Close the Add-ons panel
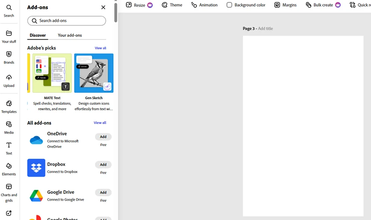This screenshot has height=220, width=371. coord(103,7)
